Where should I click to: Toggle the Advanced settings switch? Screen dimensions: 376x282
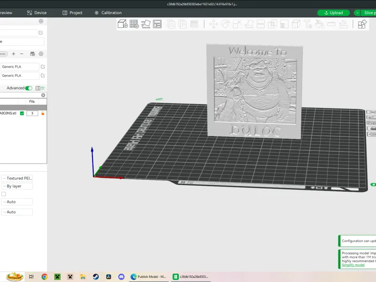(x=29, y=88)
